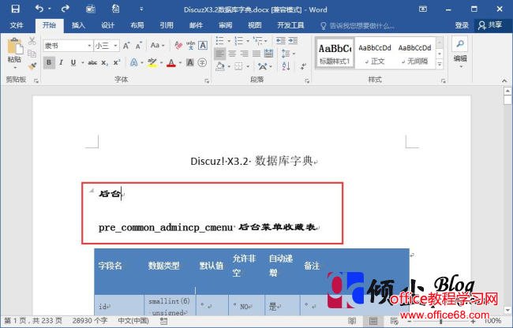
Task: Open bullet list dropdown arrow
Action: pyautogui.click(x=229, y=41)
